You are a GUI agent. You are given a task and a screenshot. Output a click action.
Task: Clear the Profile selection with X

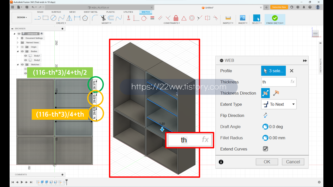pyautogui.click(x=292, y=71)
